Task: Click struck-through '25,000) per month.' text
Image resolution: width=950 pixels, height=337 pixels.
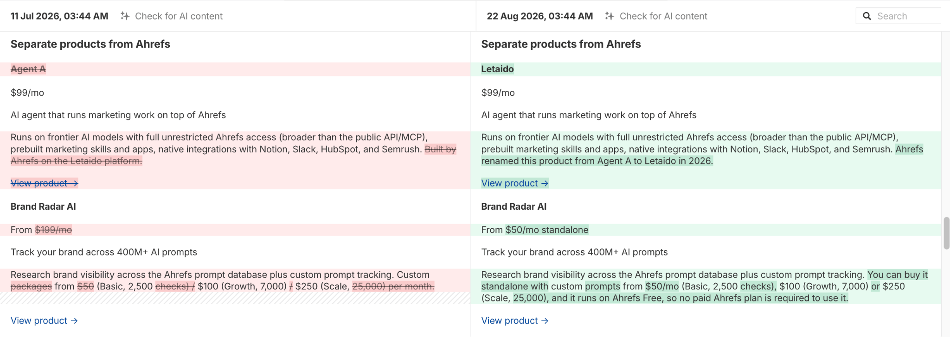Action: click(393, 287)
